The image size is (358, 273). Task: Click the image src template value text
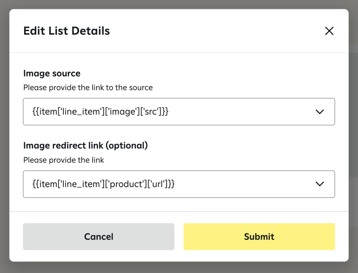[x=100, y=112]
